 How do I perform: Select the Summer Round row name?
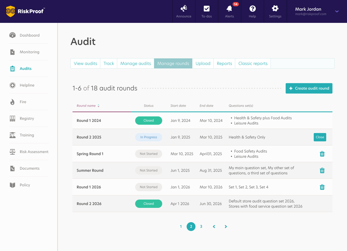point(90,171)
